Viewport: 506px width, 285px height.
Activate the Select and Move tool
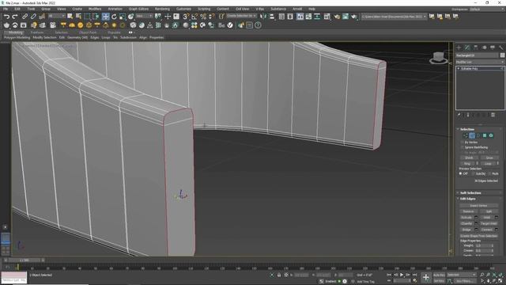point(105,17)
